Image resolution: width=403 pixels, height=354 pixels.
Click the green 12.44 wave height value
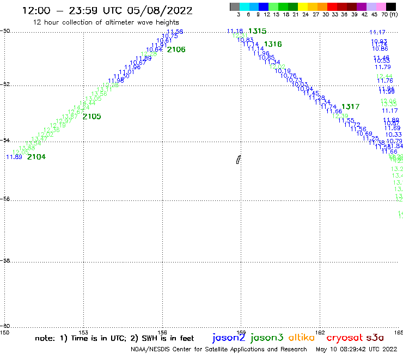tap(384, 76)
